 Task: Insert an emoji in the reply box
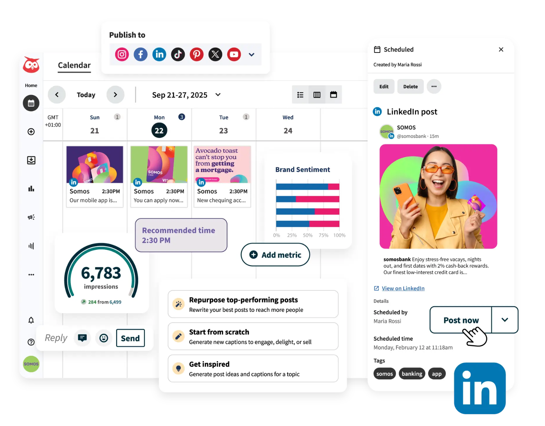pyautogui.click(x=103, y=338)
